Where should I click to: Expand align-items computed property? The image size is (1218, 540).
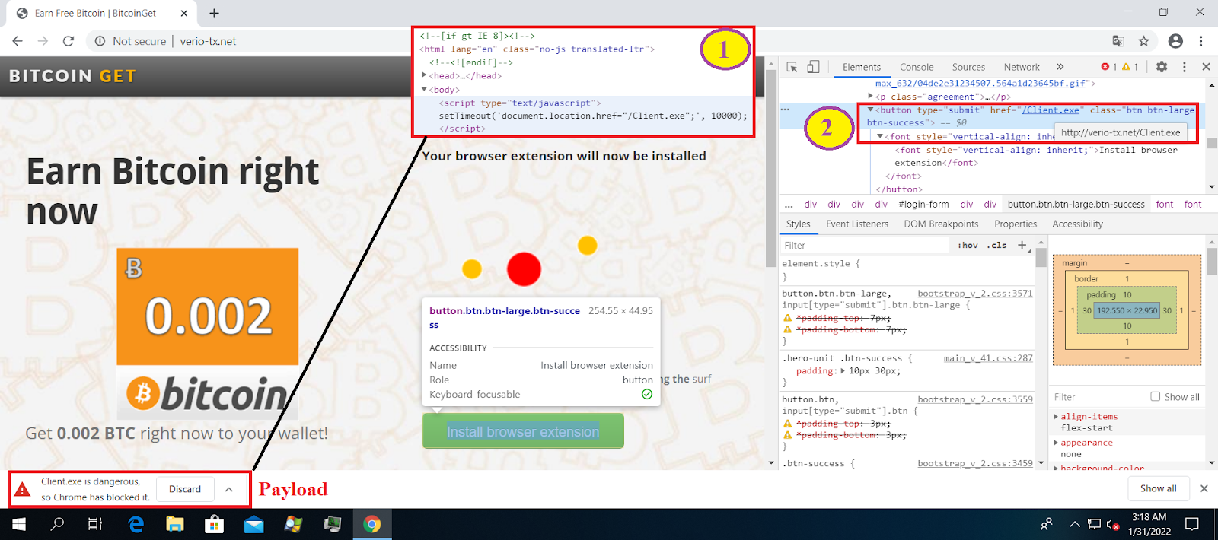click(x=1056, y=417)
